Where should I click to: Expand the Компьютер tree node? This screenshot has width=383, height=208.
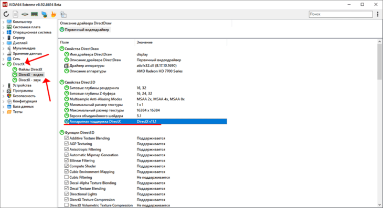(4, 22)
